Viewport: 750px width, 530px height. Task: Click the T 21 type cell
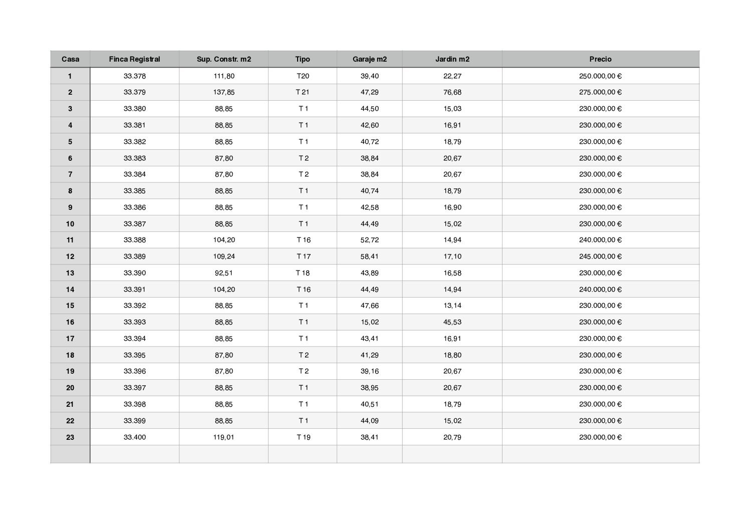pos(303,92)
